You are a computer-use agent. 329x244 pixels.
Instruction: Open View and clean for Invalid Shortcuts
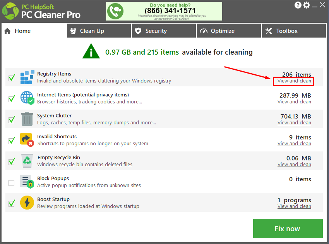(294, 144)
